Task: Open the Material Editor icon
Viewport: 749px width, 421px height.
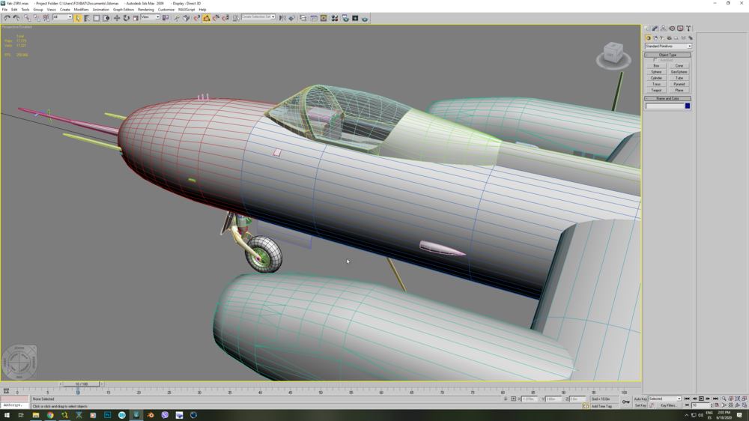Action: click(x=335, y=18)
